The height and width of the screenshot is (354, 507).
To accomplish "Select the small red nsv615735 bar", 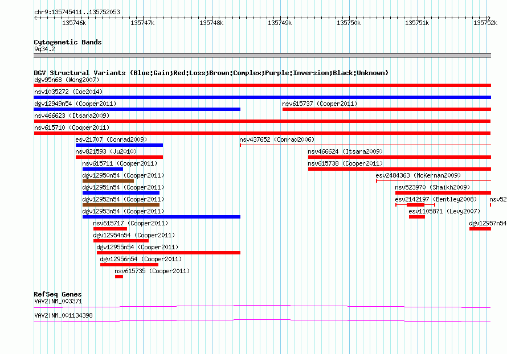I will [x=119, y=277].
